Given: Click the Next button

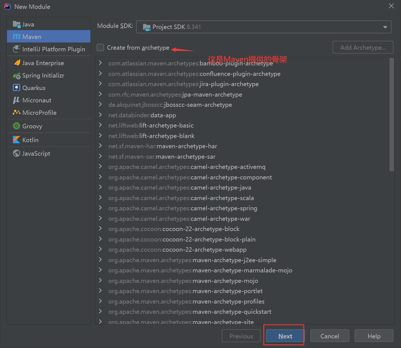Looking at the screenshot, I should (285, 336).
